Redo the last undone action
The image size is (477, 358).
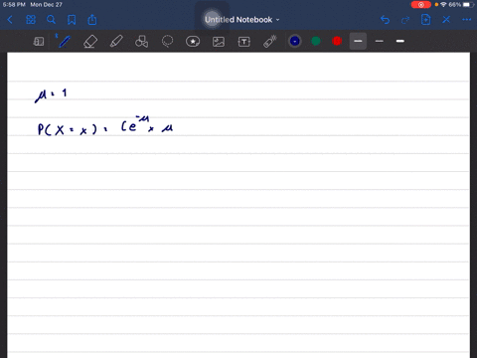[405, 20]
